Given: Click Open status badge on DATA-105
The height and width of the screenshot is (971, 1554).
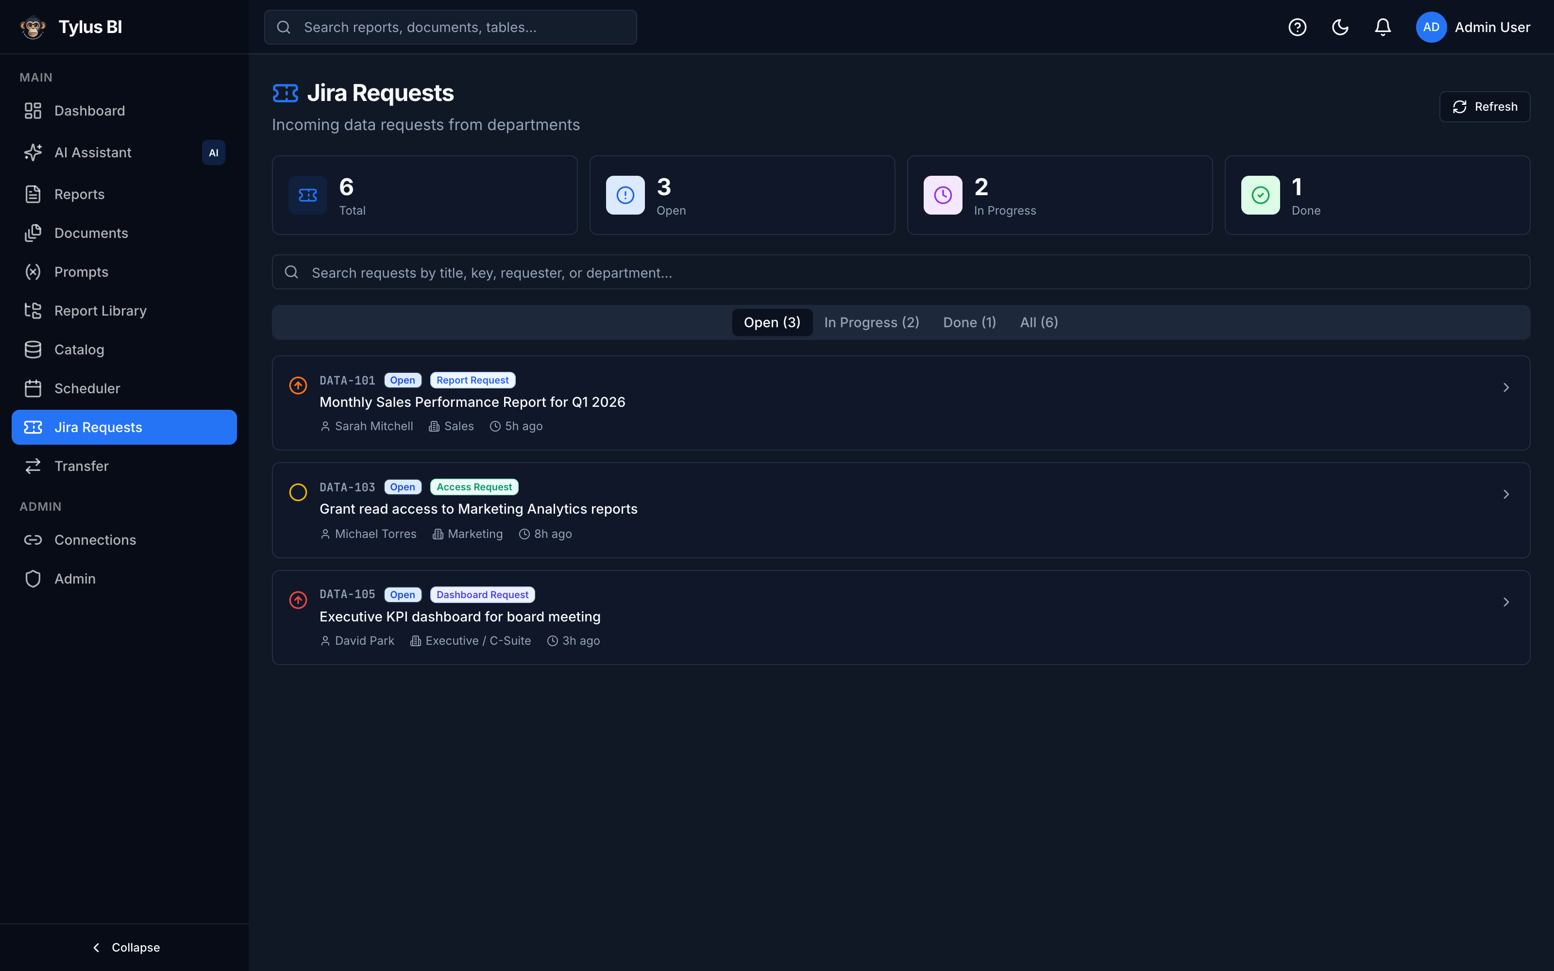Looking at the screenshot, I should [403, 595].
